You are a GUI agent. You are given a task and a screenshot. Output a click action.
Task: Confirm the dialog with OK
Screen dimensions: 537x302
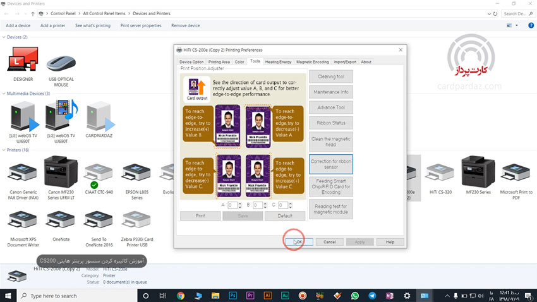pyautogui.click(x=299, y=242)
